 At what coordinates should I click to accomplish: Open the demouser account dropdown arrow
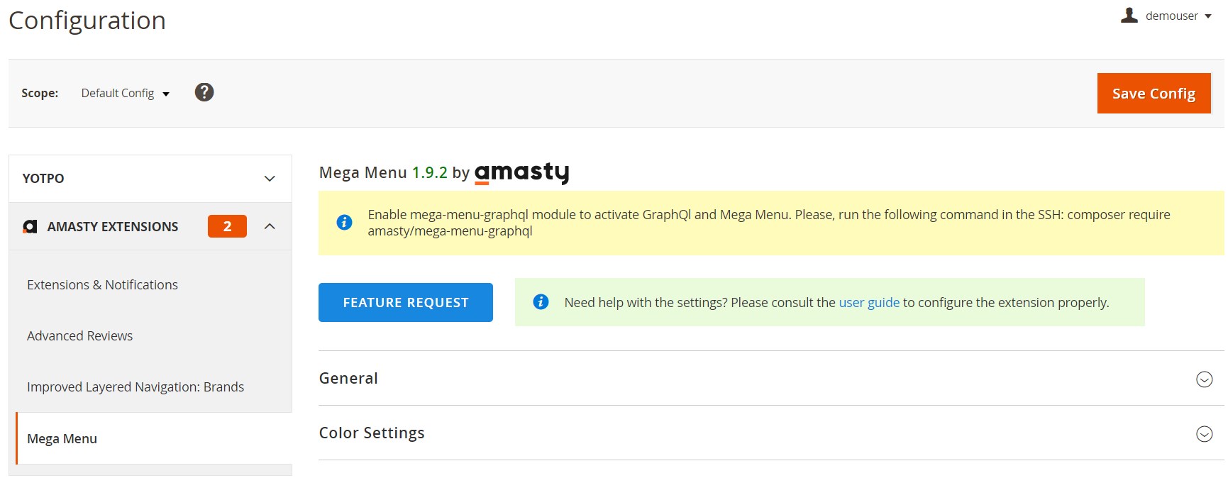click(x=1208, y=16)
